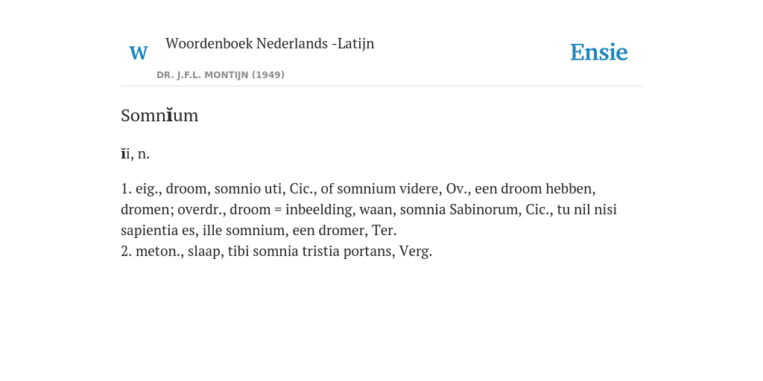Screen dimensions: 763x381
Task: Open the Ensie logo link
Action: pyautogui.click(x=598, y=52)
